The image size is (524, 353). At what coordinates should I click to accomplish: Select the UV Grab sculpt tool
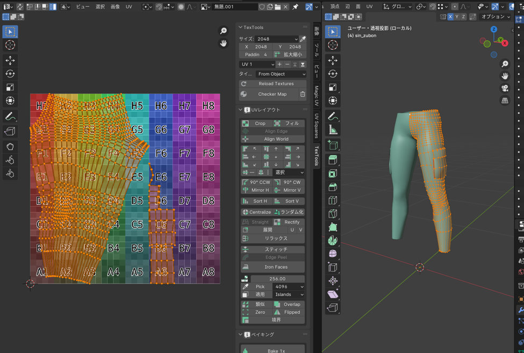[x=10, y=146]
